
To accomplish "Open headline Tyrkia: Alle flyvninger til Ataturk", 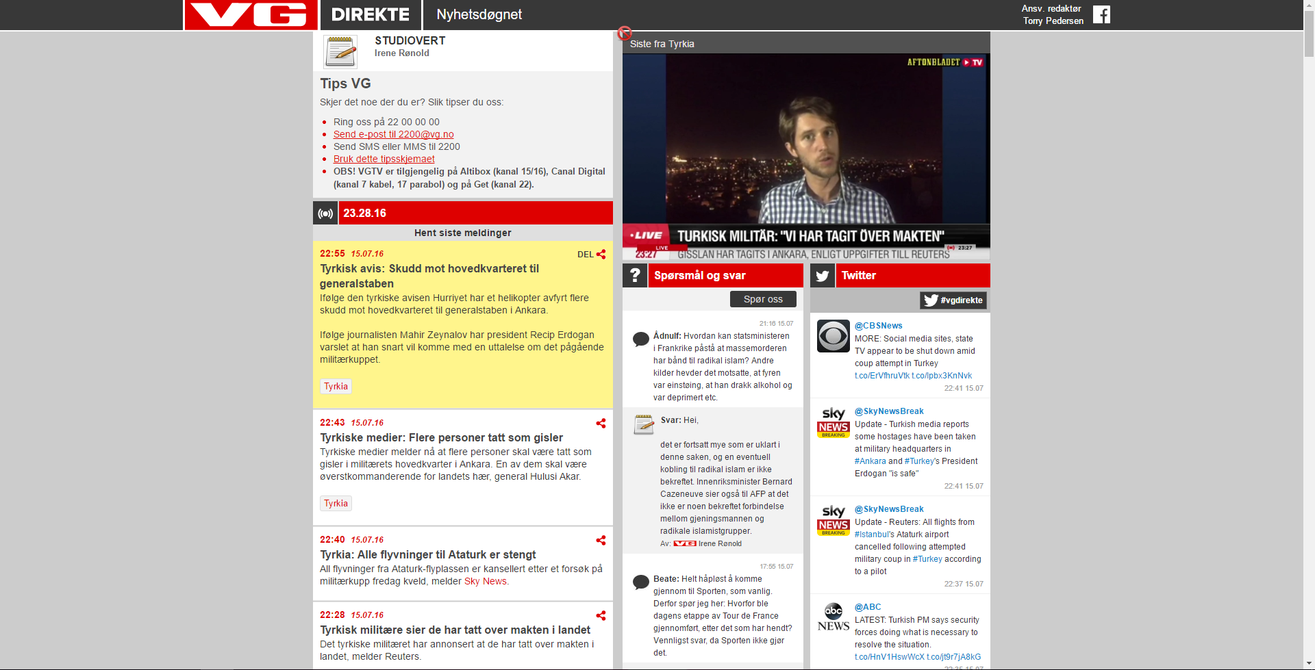I will coord(428,555).
